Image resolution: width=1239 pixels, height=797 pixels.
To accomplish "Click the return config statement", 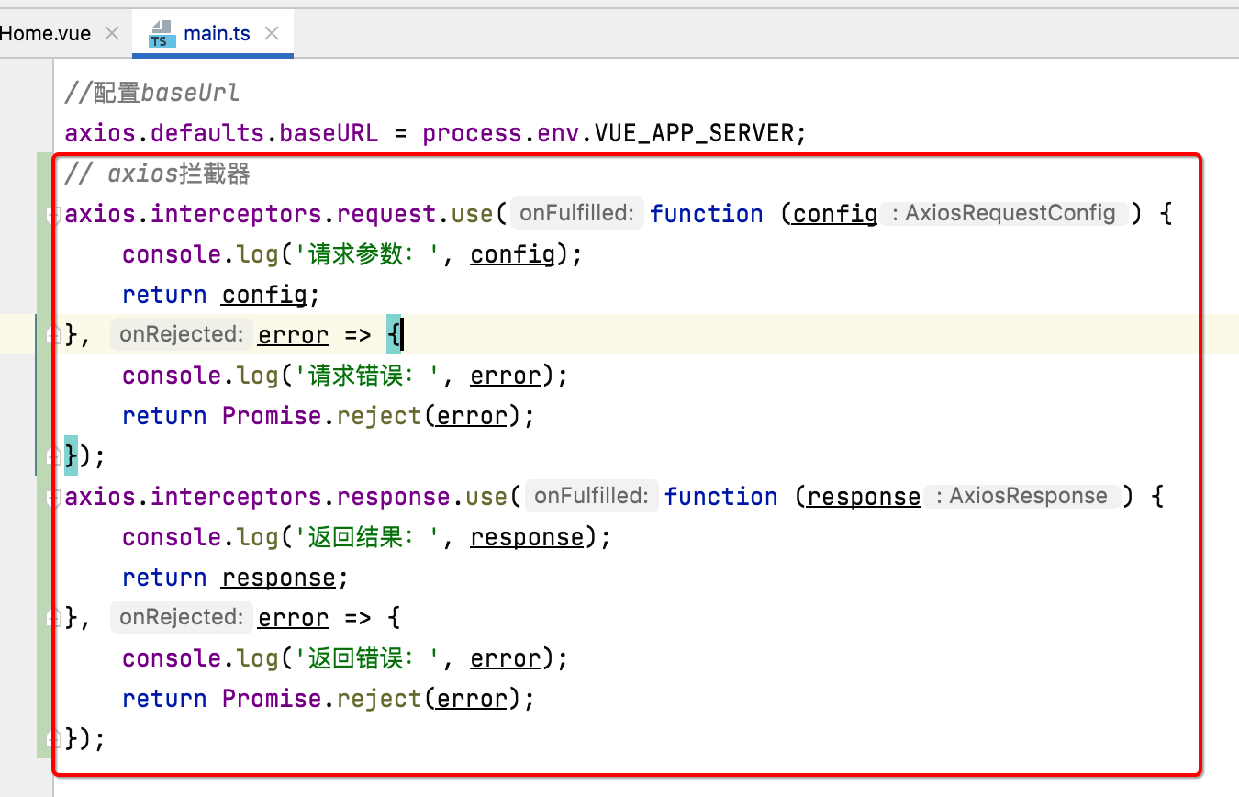I will [220, 295].
